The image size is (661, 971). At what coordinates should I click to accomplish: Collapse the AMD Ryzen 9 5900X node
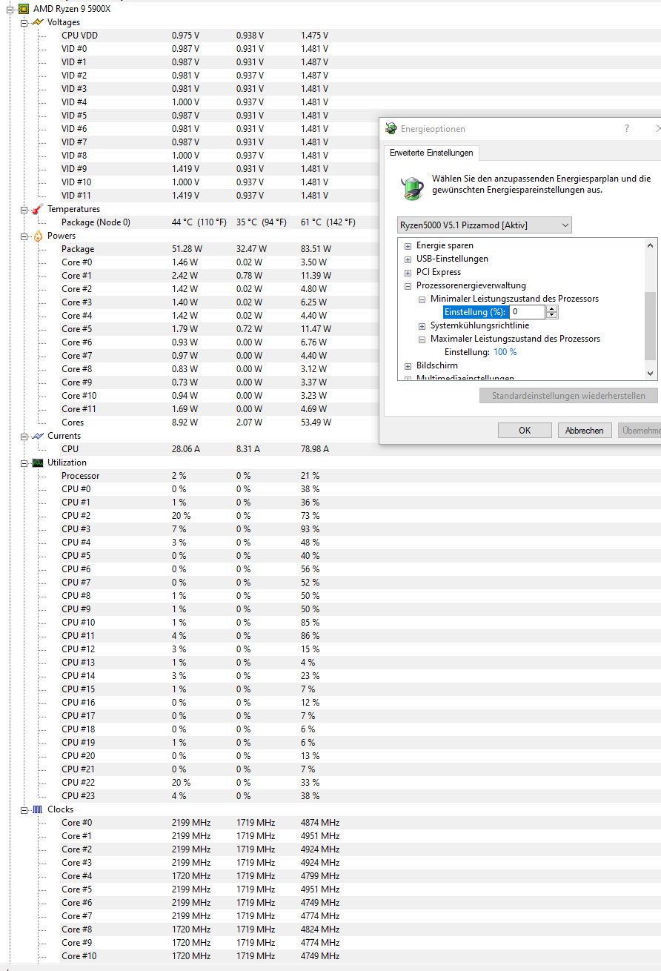tap(10, 9)
